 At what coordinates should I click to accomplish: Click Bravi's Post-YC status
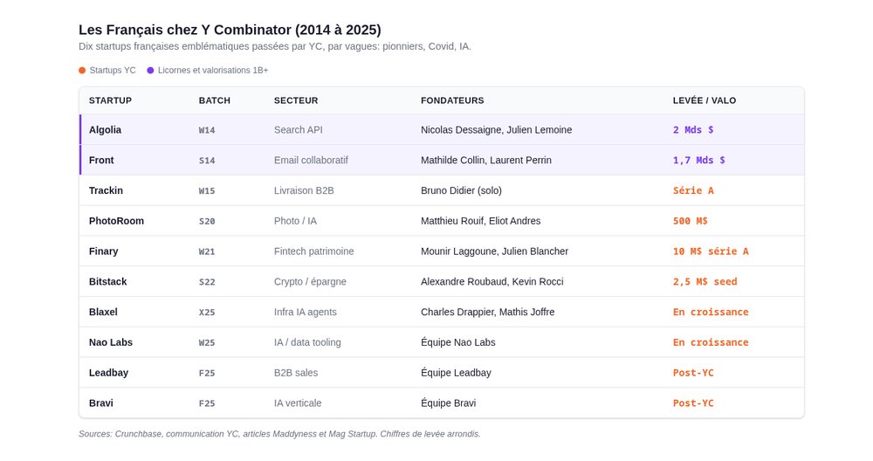coord(693,403)
